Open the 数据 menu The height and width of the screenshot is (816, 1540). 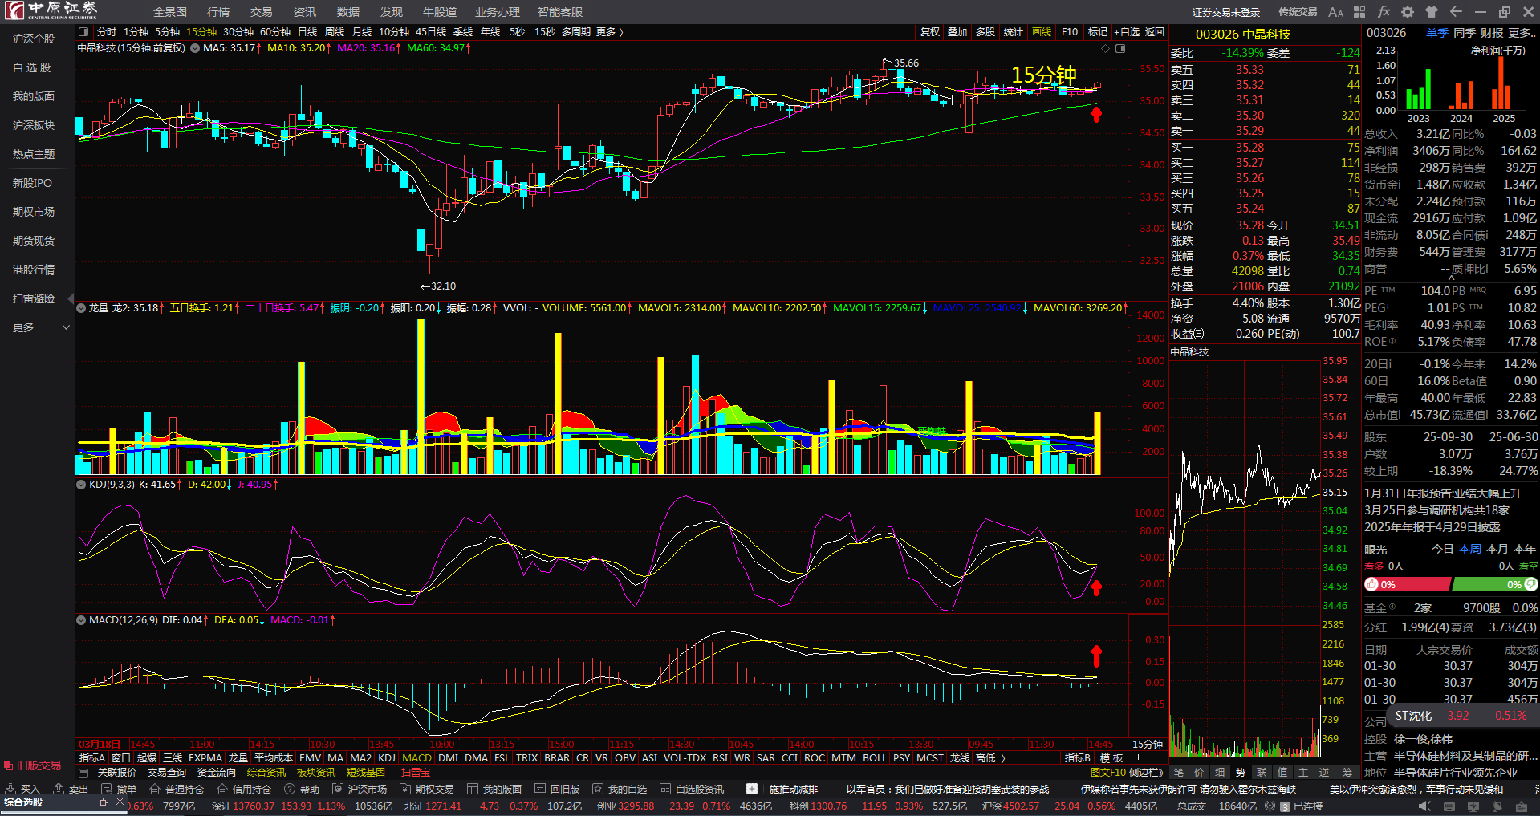(x=348, y=12)
